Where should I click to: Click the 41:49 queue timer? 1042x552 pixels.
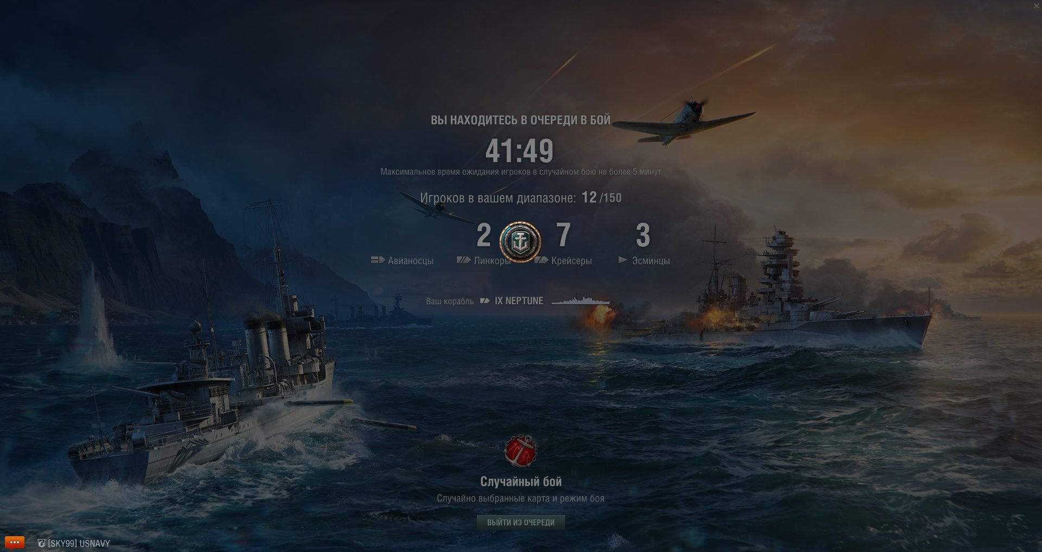[x=519, y=151]
